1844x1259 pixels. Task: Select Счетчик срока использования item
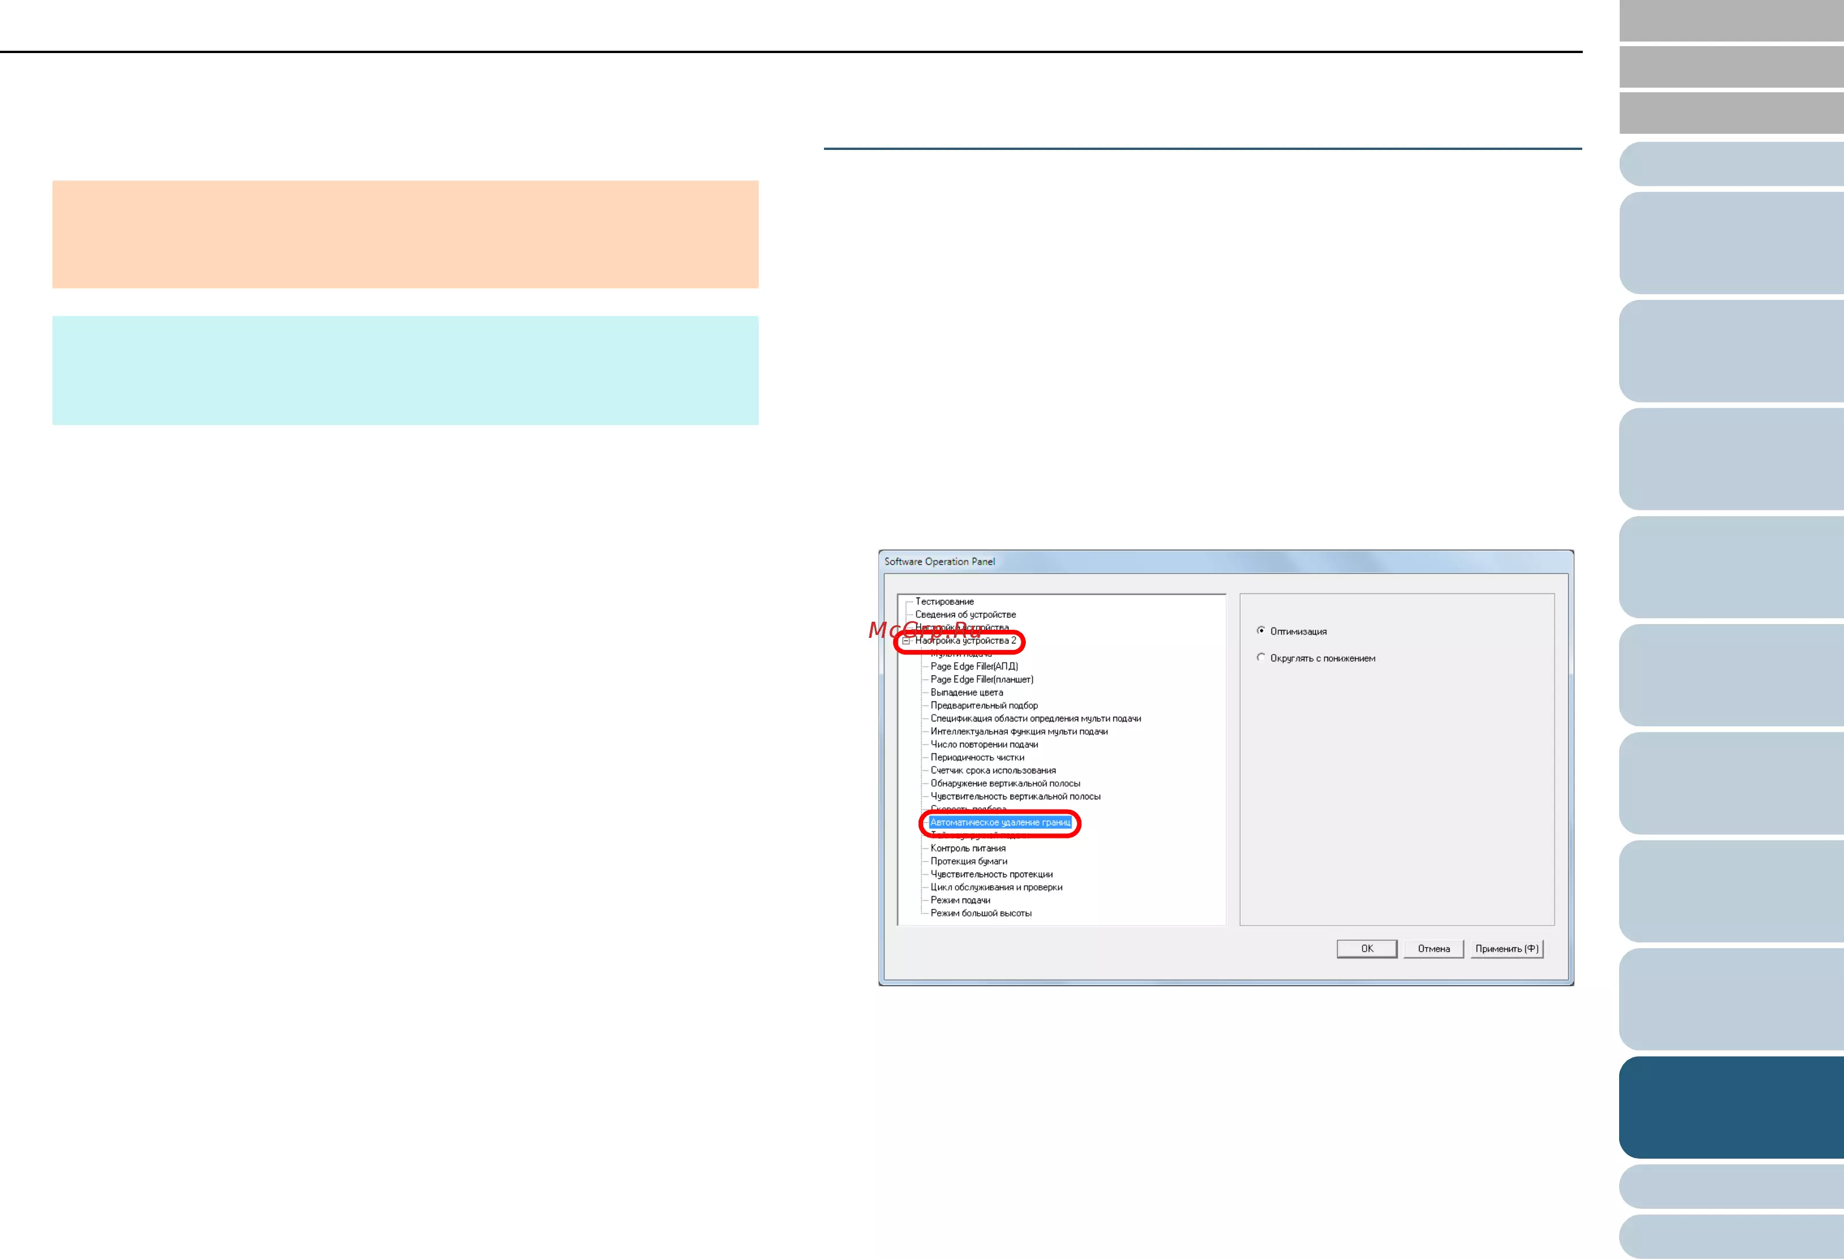[992, 771]
